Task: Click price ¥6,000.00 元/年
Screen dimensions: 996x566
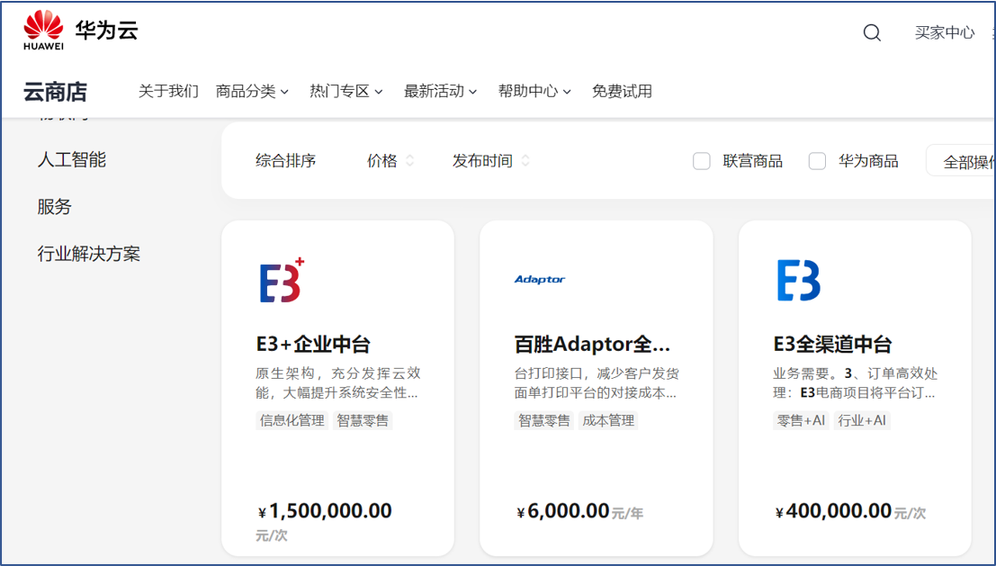Action: [x=580, y=511]
